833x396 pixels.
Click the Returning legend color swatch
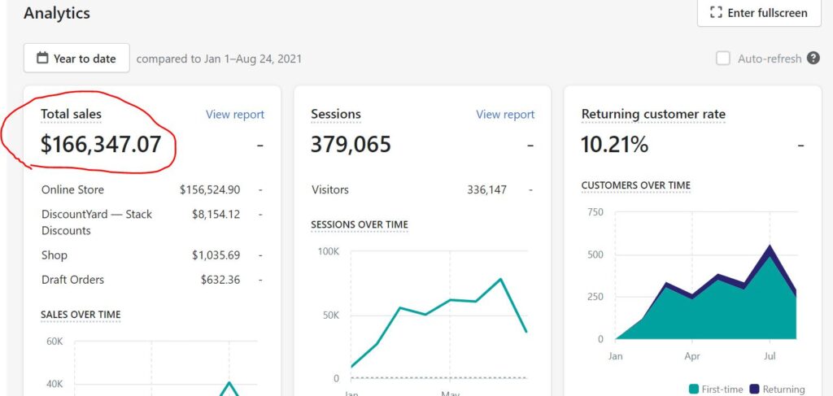754,389
